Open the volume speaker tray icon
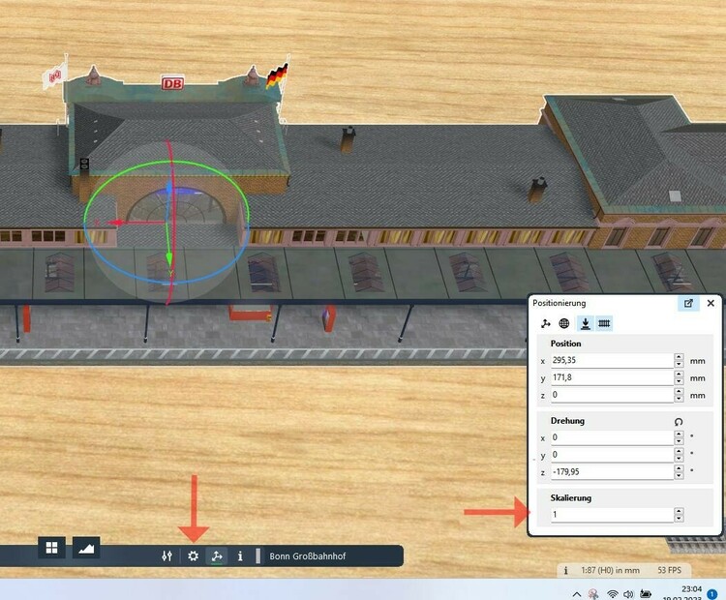 pos(628,594)
